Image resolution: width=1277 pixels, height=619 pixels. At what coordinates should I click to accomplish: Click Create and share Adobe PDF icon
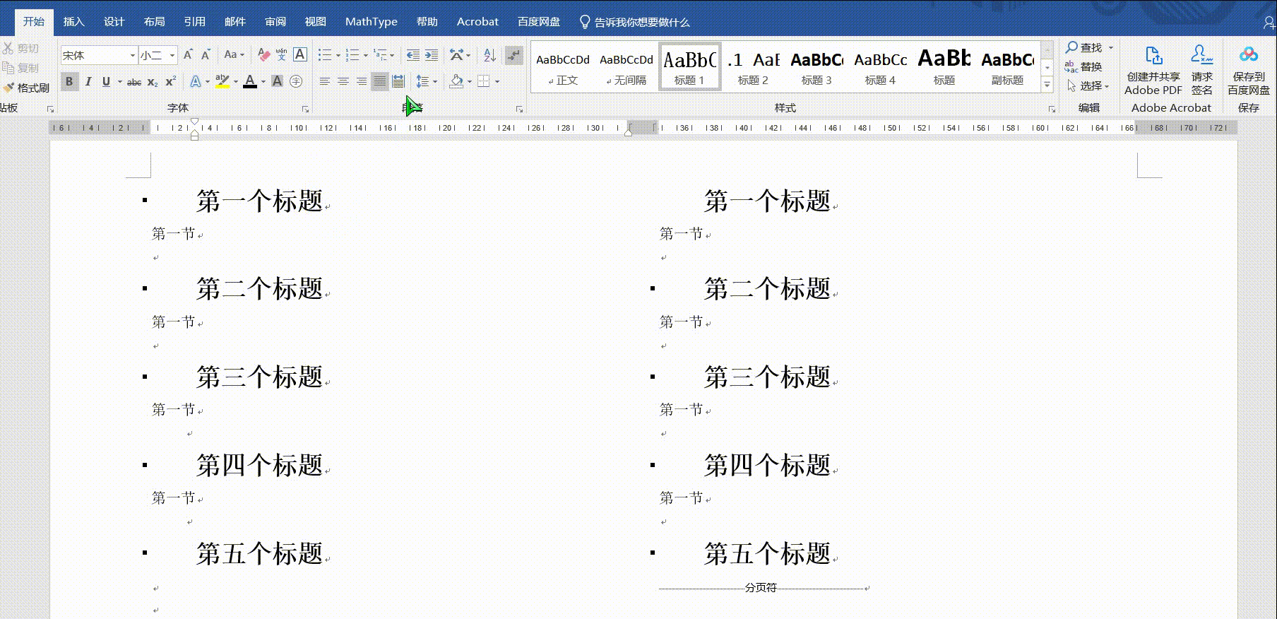click(1153, 71)
